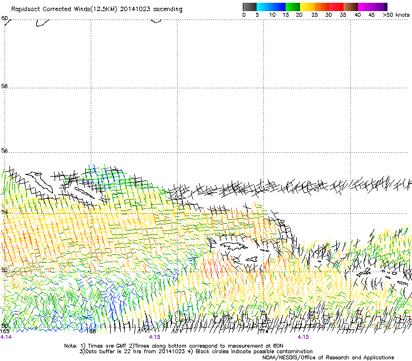412x361 pixels.
Task: Click the latitude label '60' at top left
Action: click(x=4, y=18)
